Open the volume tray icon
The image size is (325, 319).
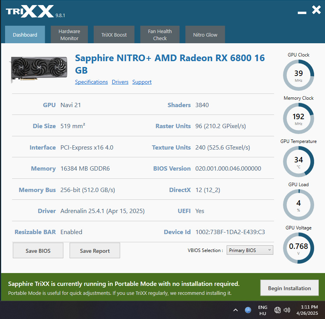(x=287, y=310)
